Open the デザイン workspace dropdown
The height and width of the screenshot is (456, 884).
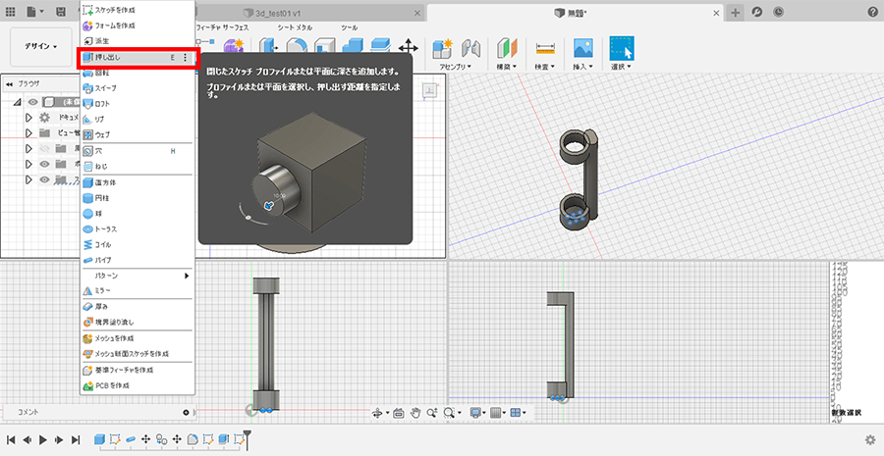40,46
